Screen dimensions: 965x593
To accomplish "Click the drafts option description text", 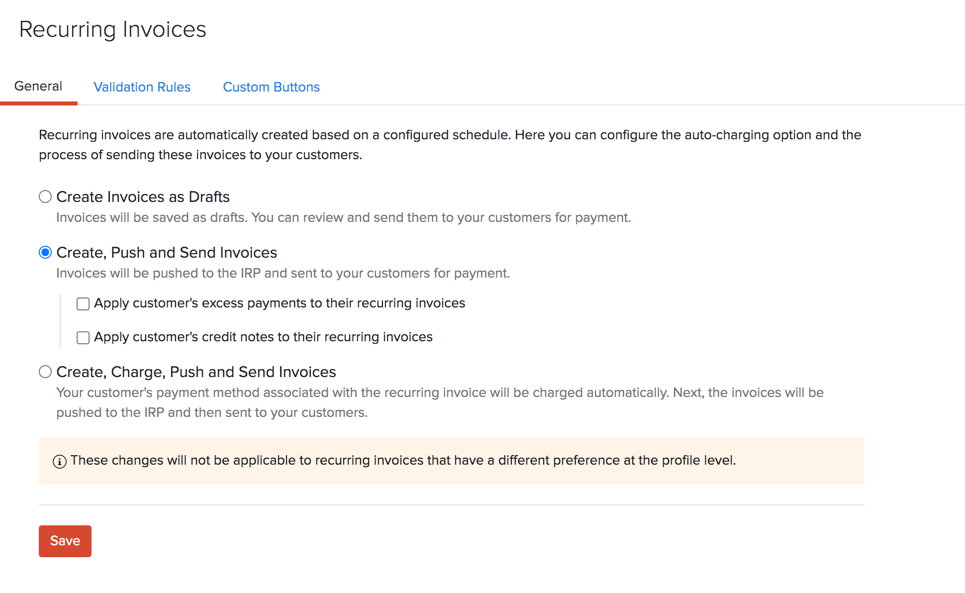I will (343, 217).
